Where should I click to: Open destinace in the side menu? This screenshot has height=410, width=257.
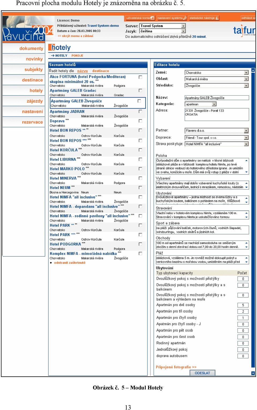coord(32,80)
